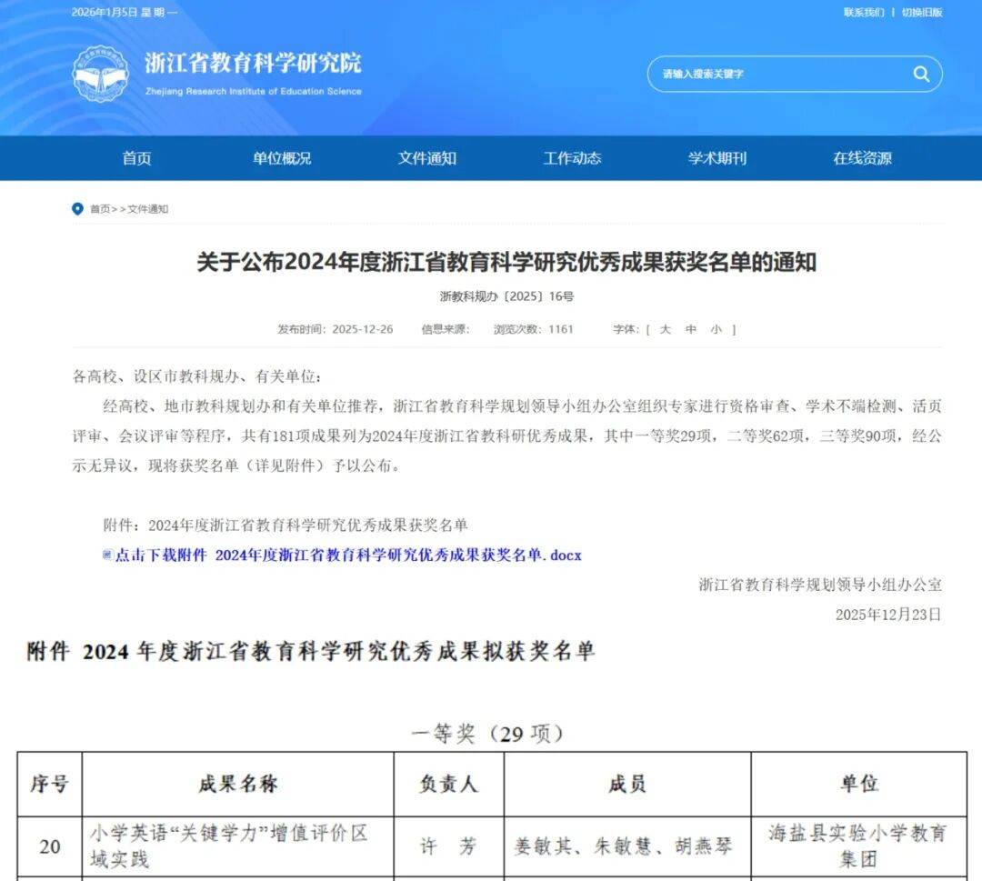The width and height of the screenshot is (982, 881).
Task: Click the magnifier search icon
Action: coord(921,75)
